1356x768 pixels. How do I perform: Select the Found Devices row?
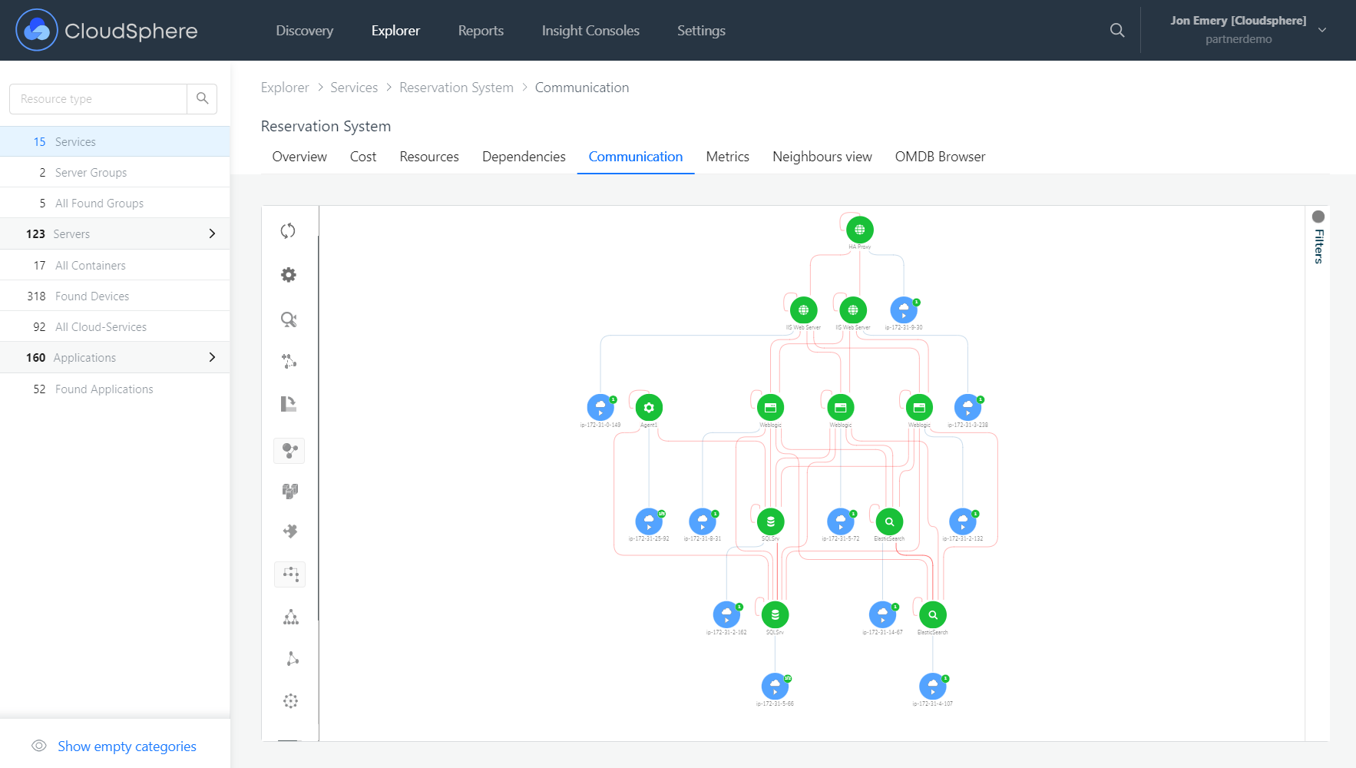tap(115, 296)
